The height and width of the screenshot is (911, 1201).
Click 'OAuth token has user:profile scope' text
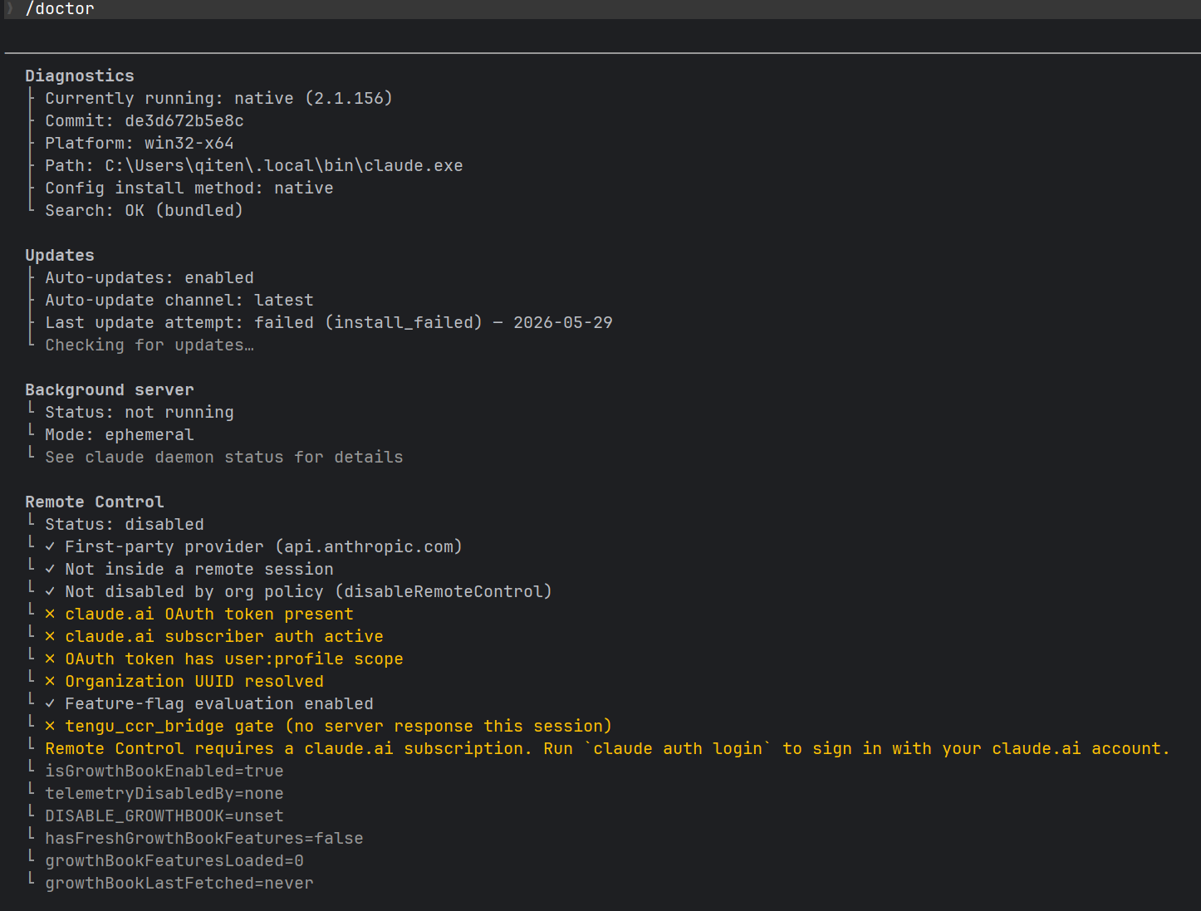[234, 659]
